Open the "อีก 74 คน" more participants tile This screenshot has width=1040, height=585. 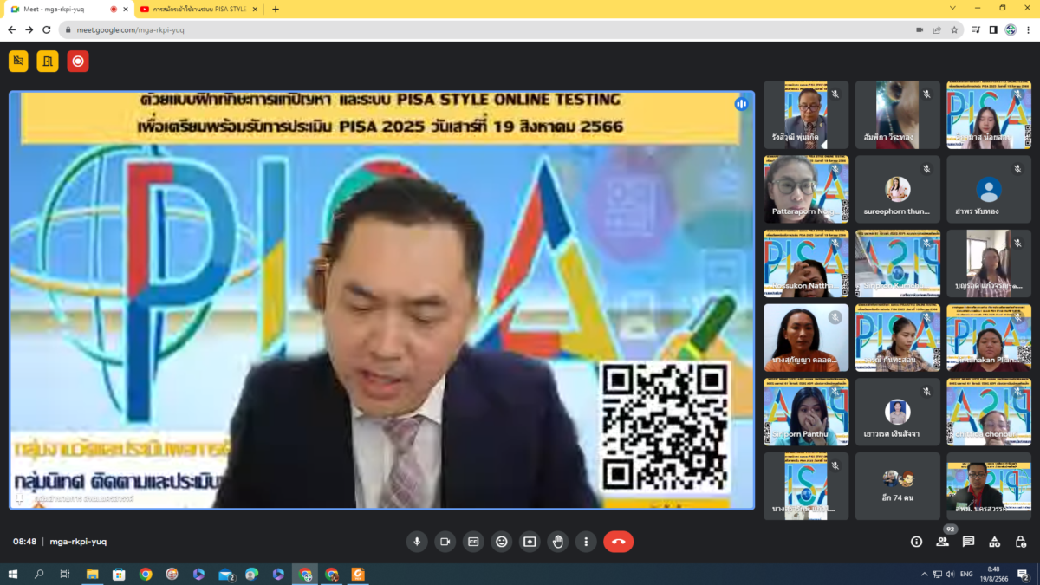click(x=897, y=486)
